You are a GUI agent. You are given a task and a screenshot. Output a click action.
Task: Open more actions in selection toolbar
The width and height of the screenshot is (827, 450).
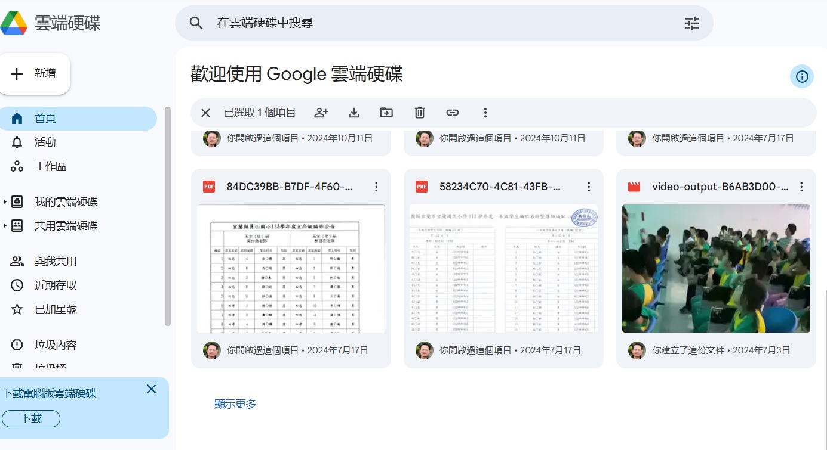pos(485,113)
